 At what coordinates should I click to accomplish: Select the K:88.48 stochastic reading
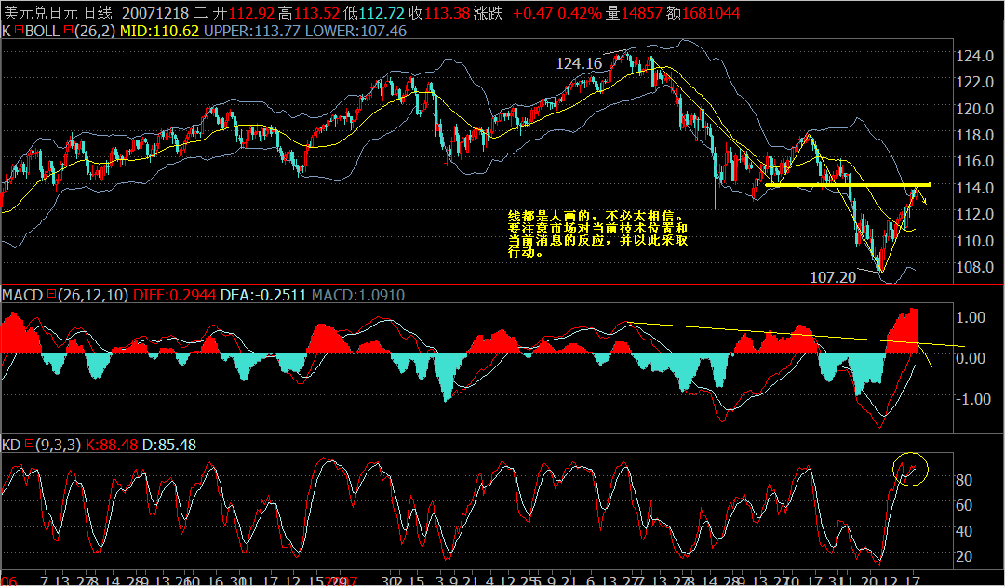111,445
